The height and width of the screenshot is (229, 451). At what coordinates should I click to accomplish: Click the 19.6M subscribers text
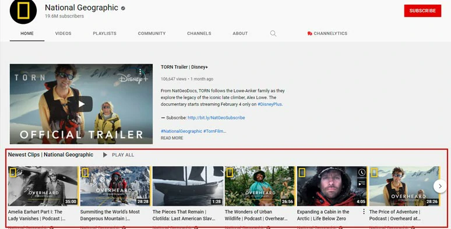click(65, 16)
